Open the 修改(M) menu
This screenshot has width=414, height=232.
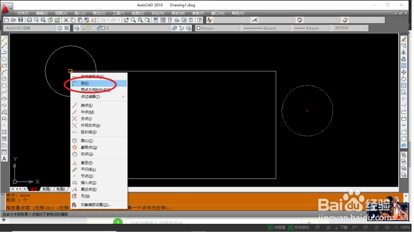[x=178, y=13]
